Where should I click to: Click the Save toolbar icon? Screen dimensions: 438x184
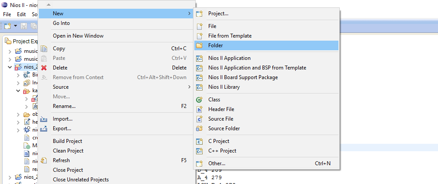24,26
